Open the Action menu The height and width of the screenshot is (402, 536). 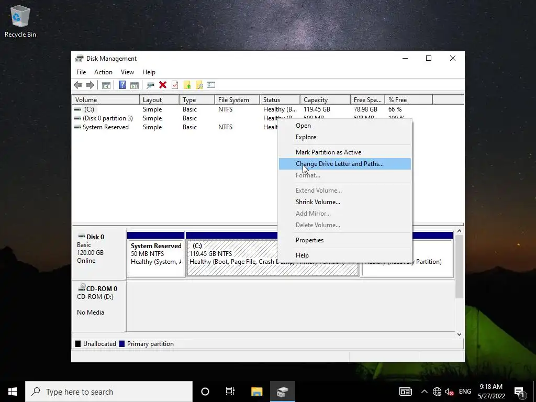point(103,72)
